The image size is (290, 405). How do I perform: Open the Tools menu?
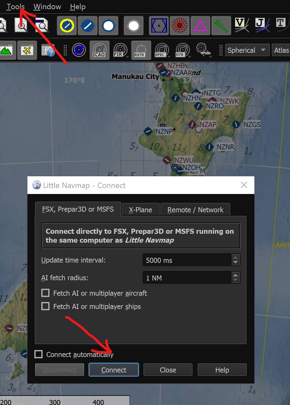pyautogui.click(x=15, y=7)
